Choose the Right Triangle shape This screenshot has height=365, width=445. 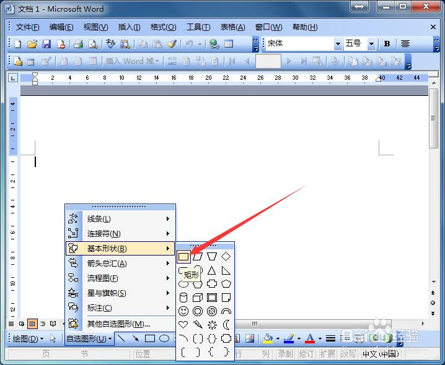coord(226,270)
